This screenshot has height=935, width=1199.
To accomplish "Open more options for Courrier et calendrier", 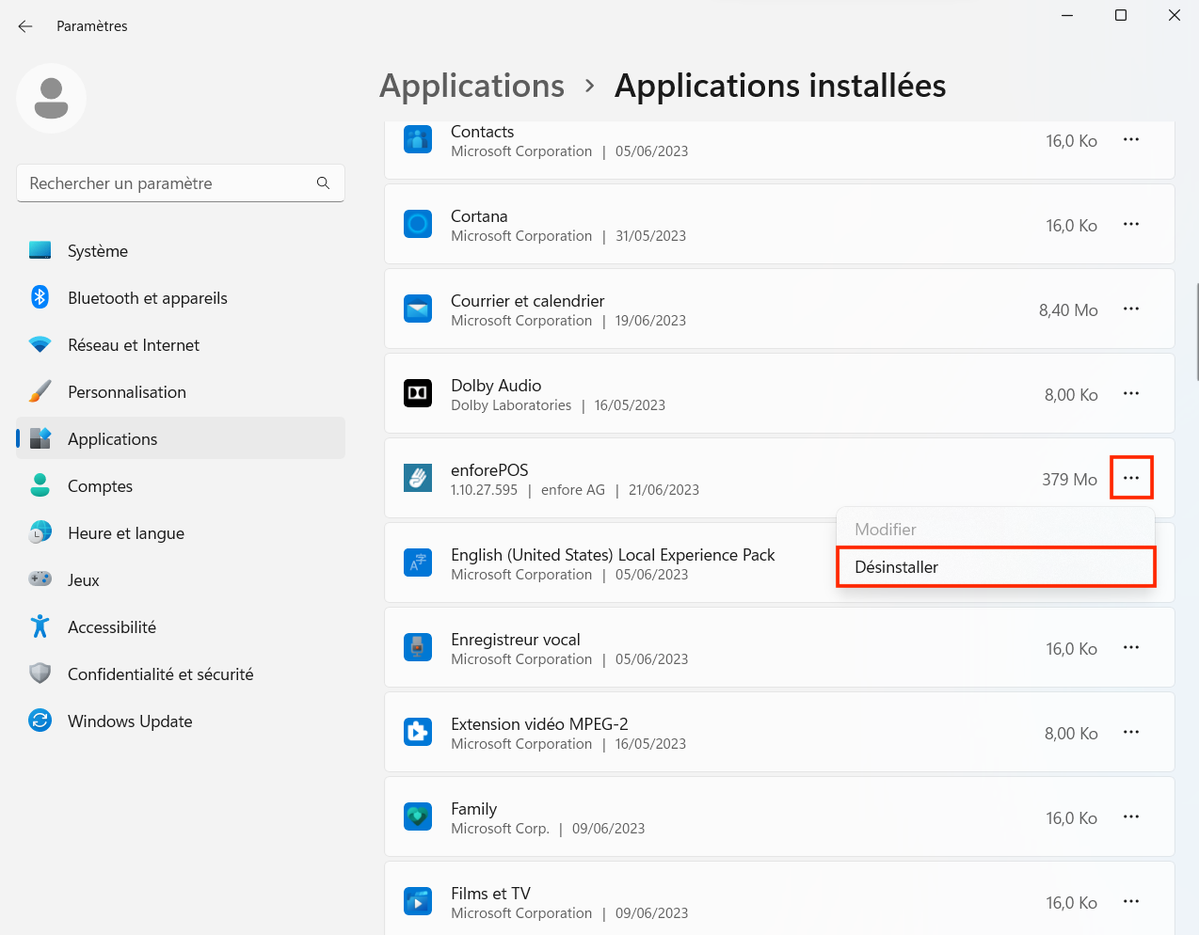I will [1131, 309].
